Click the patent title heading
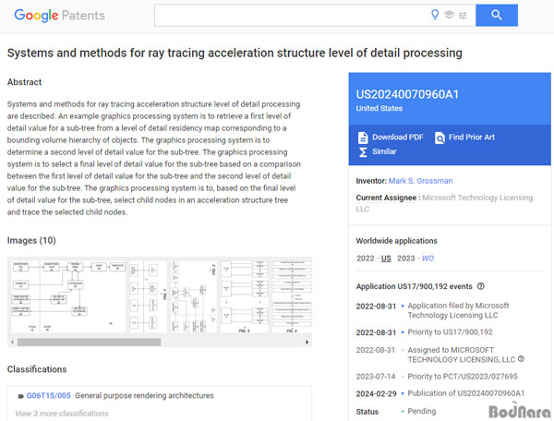 (x=235, y=53)
